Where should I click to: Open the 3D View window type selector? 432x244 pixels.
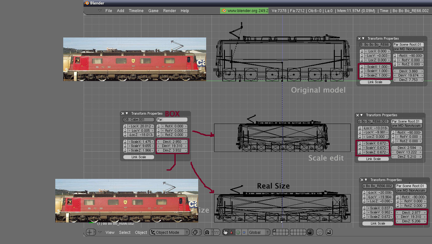90,232
